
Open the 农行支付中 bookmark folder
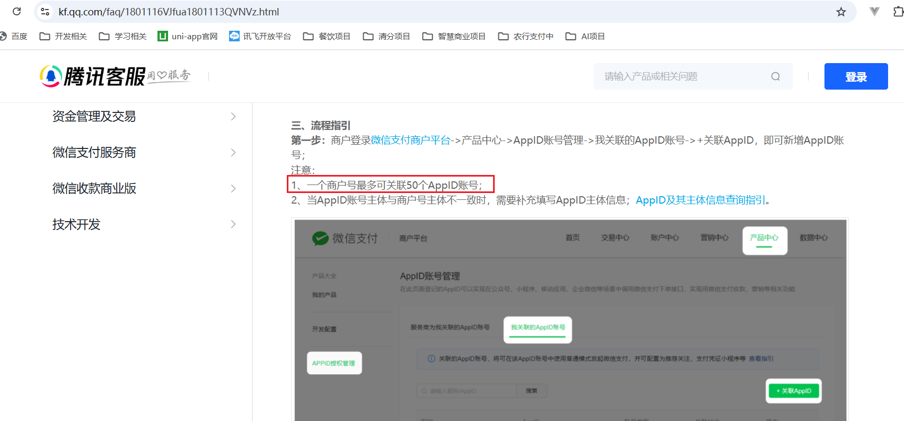pos(526,36)
